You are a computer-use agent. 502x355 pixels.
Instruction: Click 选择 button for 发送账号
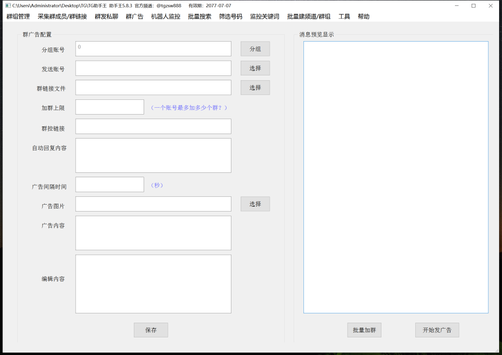click(x=255, y=68)
